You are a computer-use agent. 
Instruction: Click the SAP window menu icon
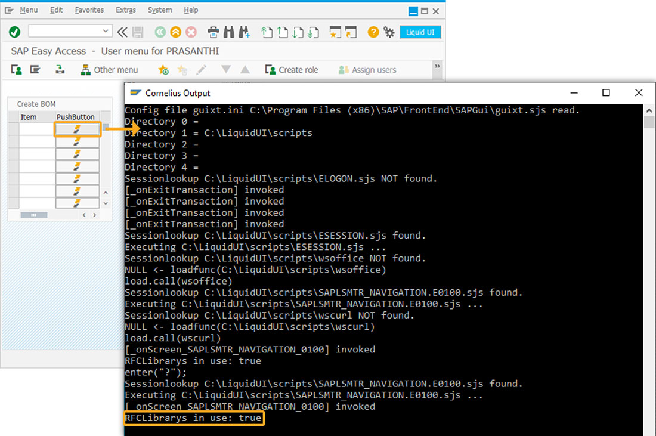(x=9, y=10)
